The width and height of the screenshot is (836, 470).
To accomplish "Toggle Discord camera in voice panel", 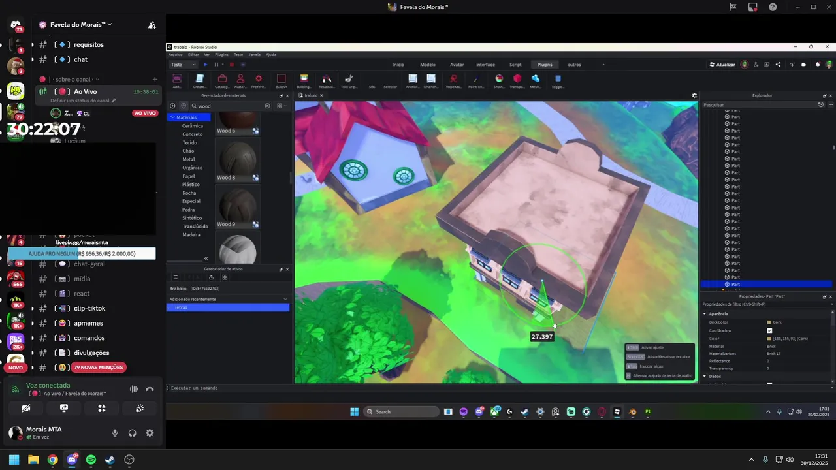I will (26, 408).
